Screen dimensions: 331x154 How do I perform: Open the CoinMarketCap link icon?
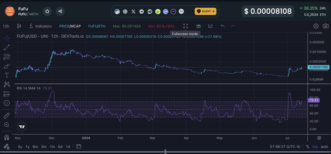165,12
